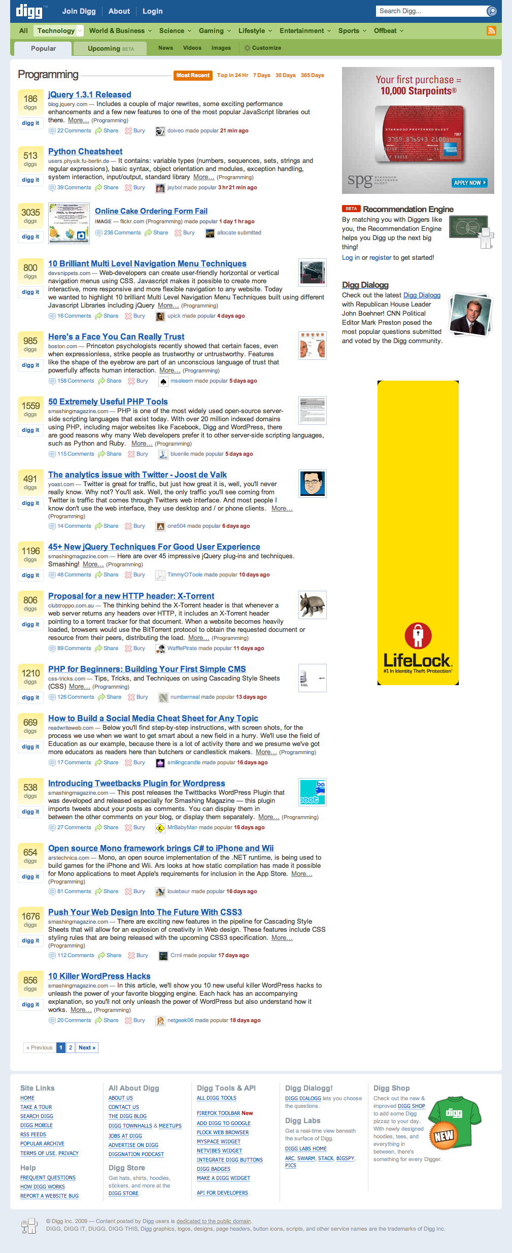The width and height of the screenshot is (512, 1253).
Task: Open Digg Labs Home footer link
Action: tap(305, 1148)
